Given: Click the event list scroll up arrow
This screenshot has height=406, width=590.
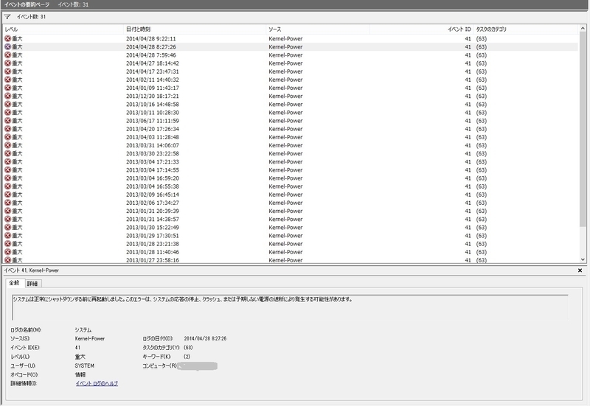Looking at the screenshot, I should (x=583, y=29).
